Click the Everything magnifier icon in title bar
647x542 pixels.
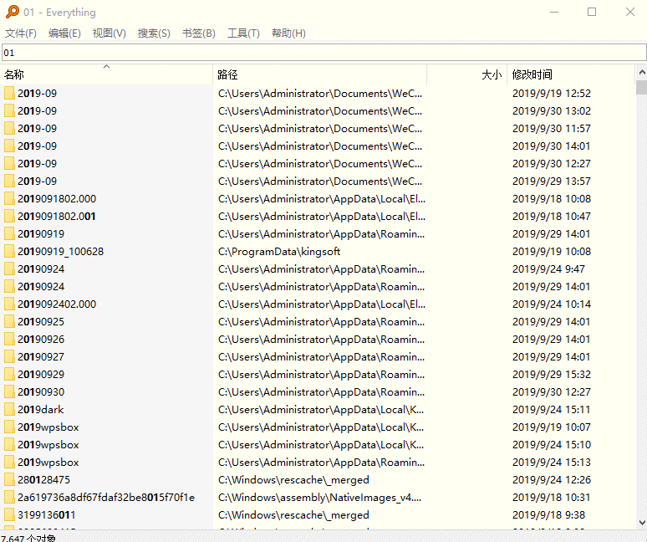(x=13, y=12)
